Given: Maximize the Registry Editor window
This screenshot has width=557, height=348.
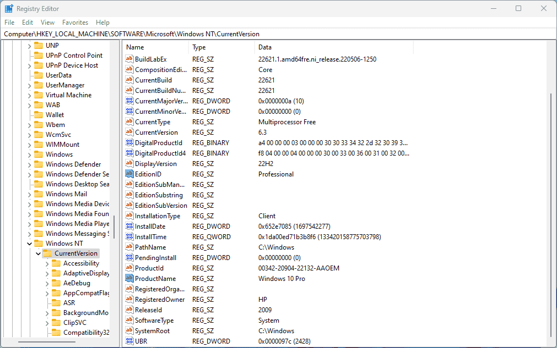Looking at the screenshot, I should point(518,8).
